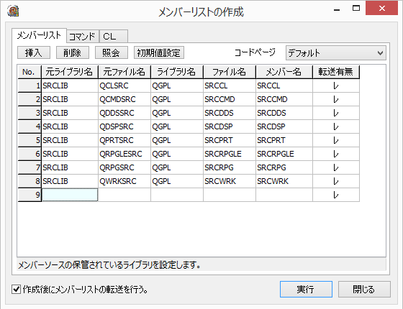Click the 実行 button
403x309 pixels.
click(306, 289)
